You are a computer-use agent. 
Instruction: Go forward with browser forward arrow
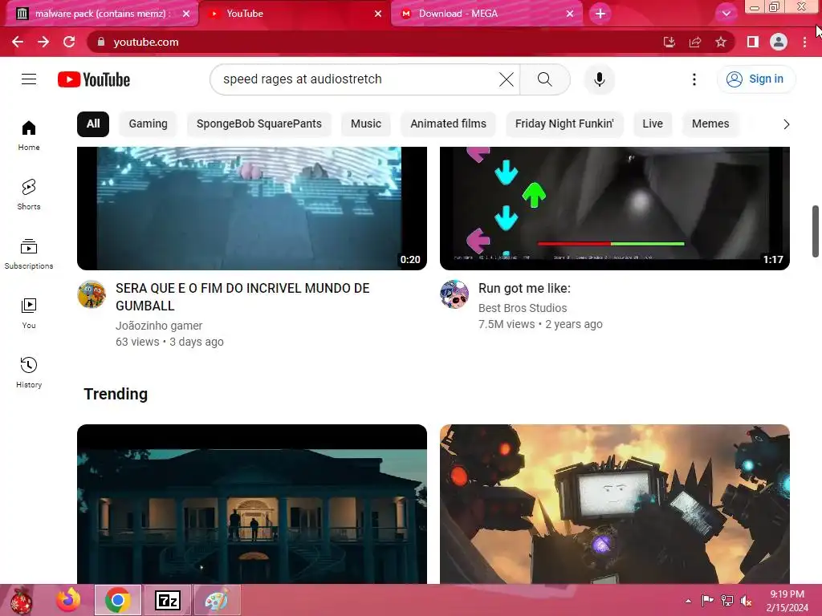43,42
